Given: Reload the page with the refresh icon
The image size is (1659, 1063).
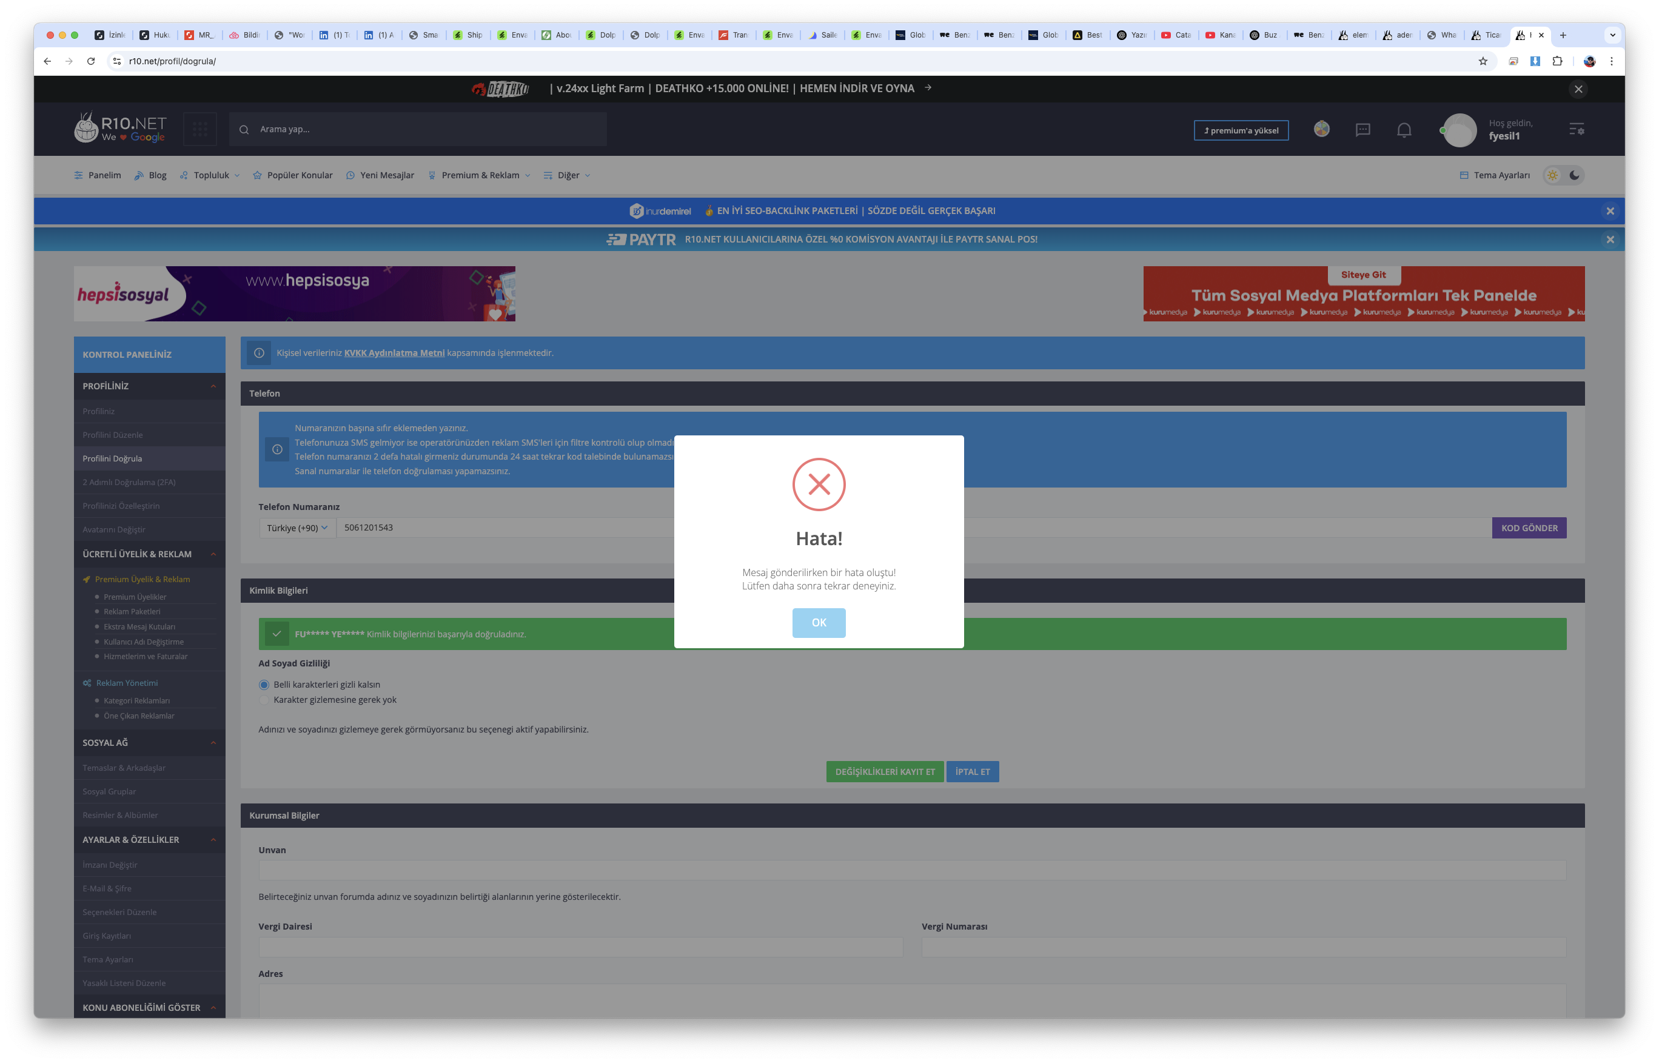Looking at the screenshot, I should 90,61.
